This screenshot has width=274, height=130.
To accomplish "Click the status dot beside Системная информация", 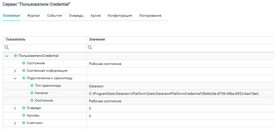I will (x=24, y=71).
